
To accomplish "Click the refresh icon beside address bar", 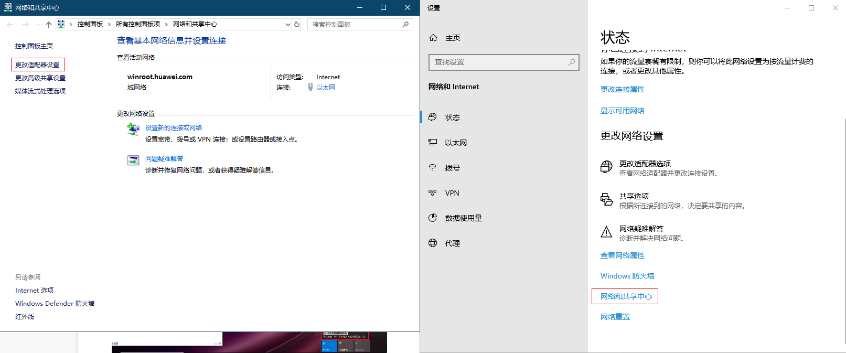I will (x=297, y=24).
